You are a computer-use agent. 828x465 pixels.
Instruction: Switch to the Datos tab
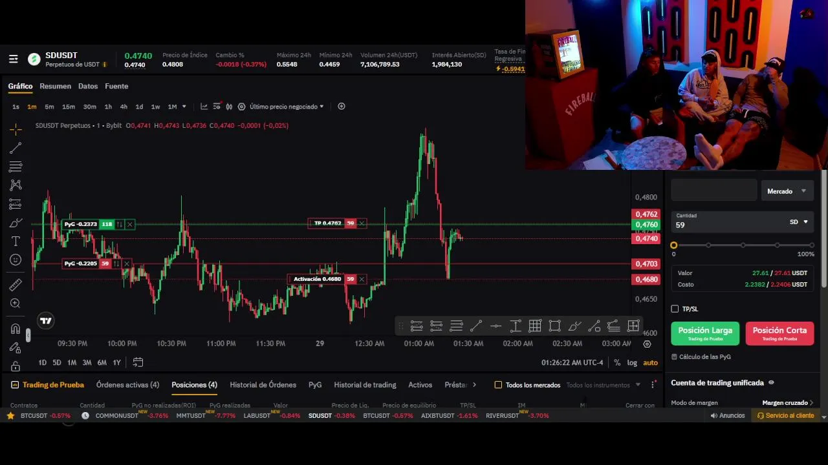88,87
